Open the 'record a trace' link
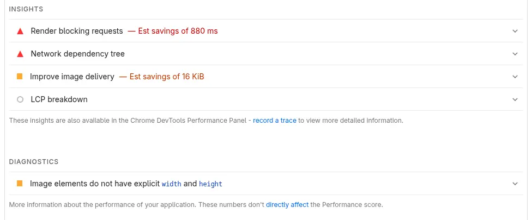This screenshot has width=532, height=220. (x=274, y=120)
